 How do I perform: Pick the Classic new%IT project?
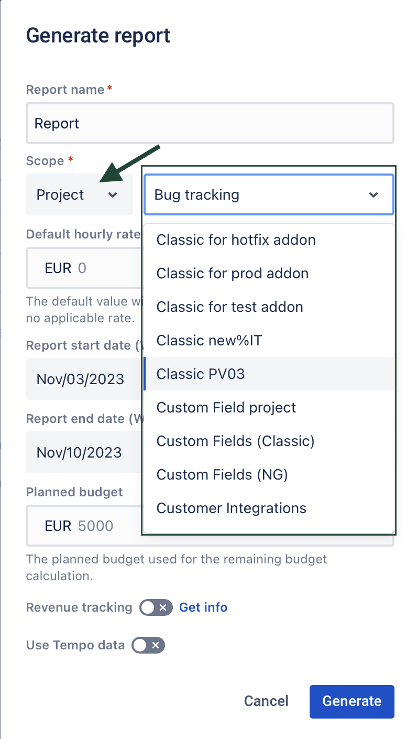pyautogui.click(x=209, y=341)
